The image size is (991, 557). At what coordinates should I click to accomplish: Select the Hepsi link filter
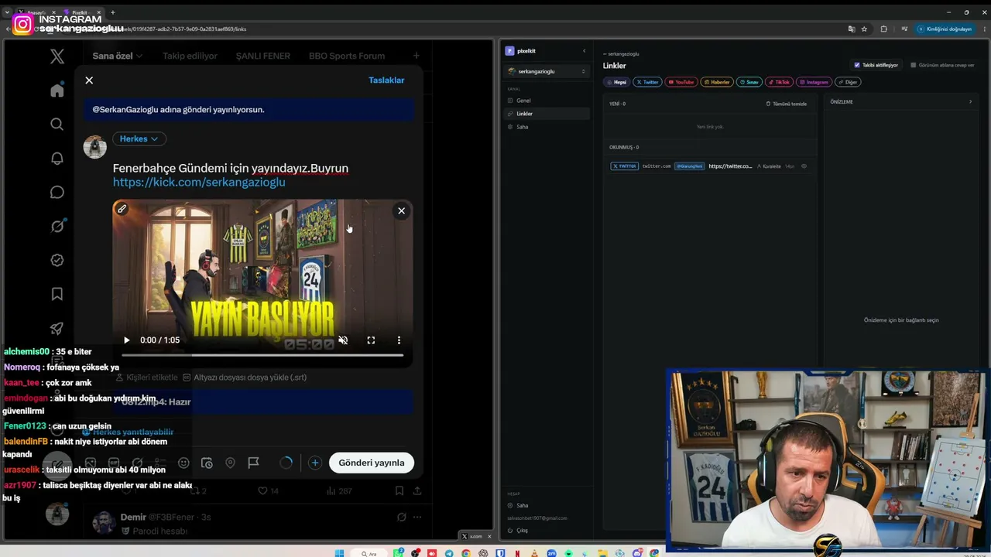coord(617,82)
